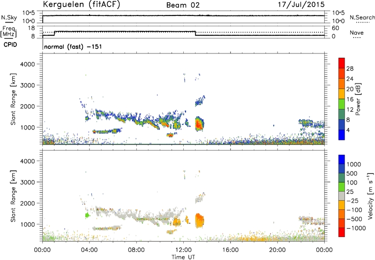
Task: Click the "04:00" time tick label
Action: [89, 250]
